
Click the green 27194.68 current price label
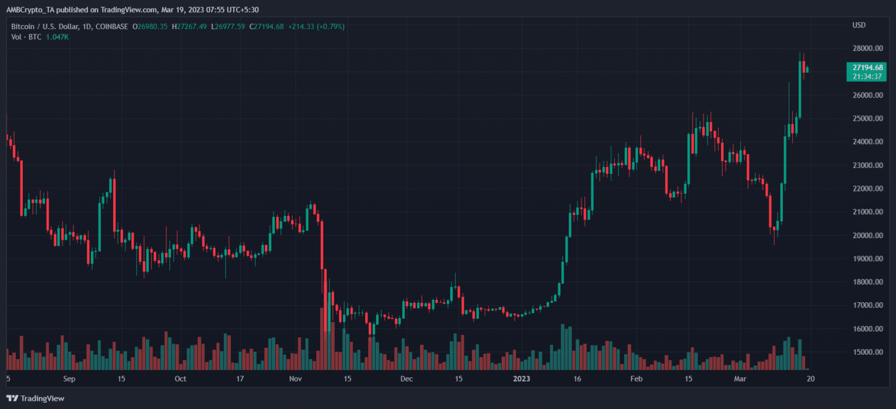click(x=866, y=68)
